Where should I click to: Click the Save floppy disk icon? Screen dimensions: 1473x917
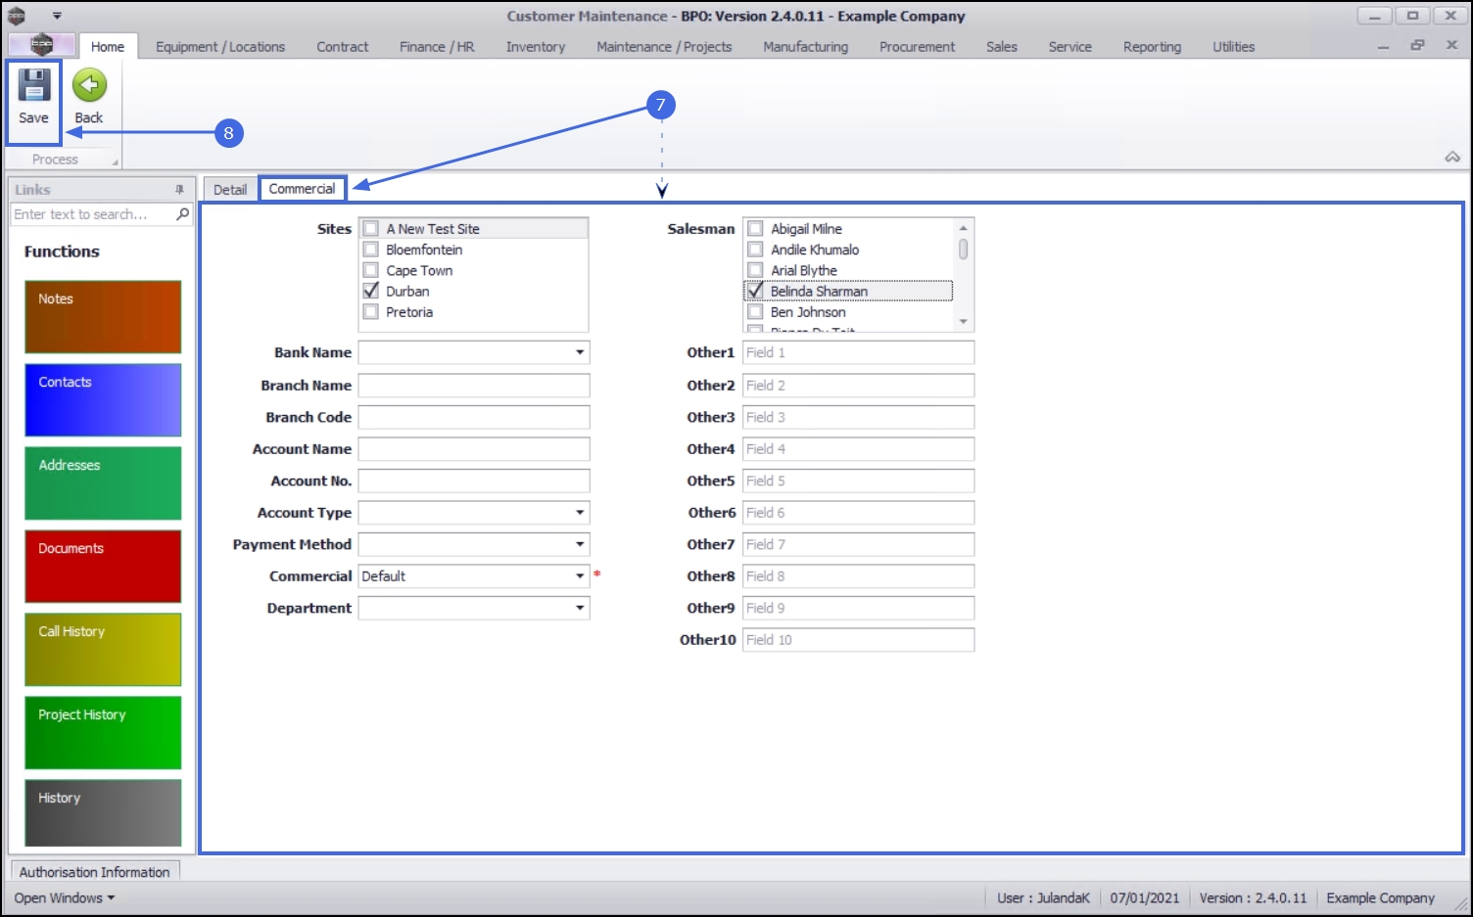(33, 86)
